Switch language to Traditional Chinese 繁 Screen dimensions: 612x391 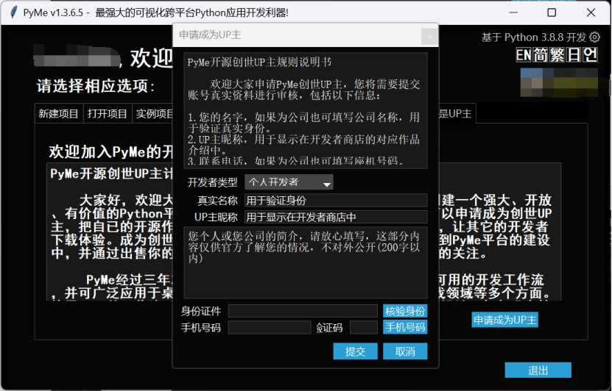[x=557, y=55]
